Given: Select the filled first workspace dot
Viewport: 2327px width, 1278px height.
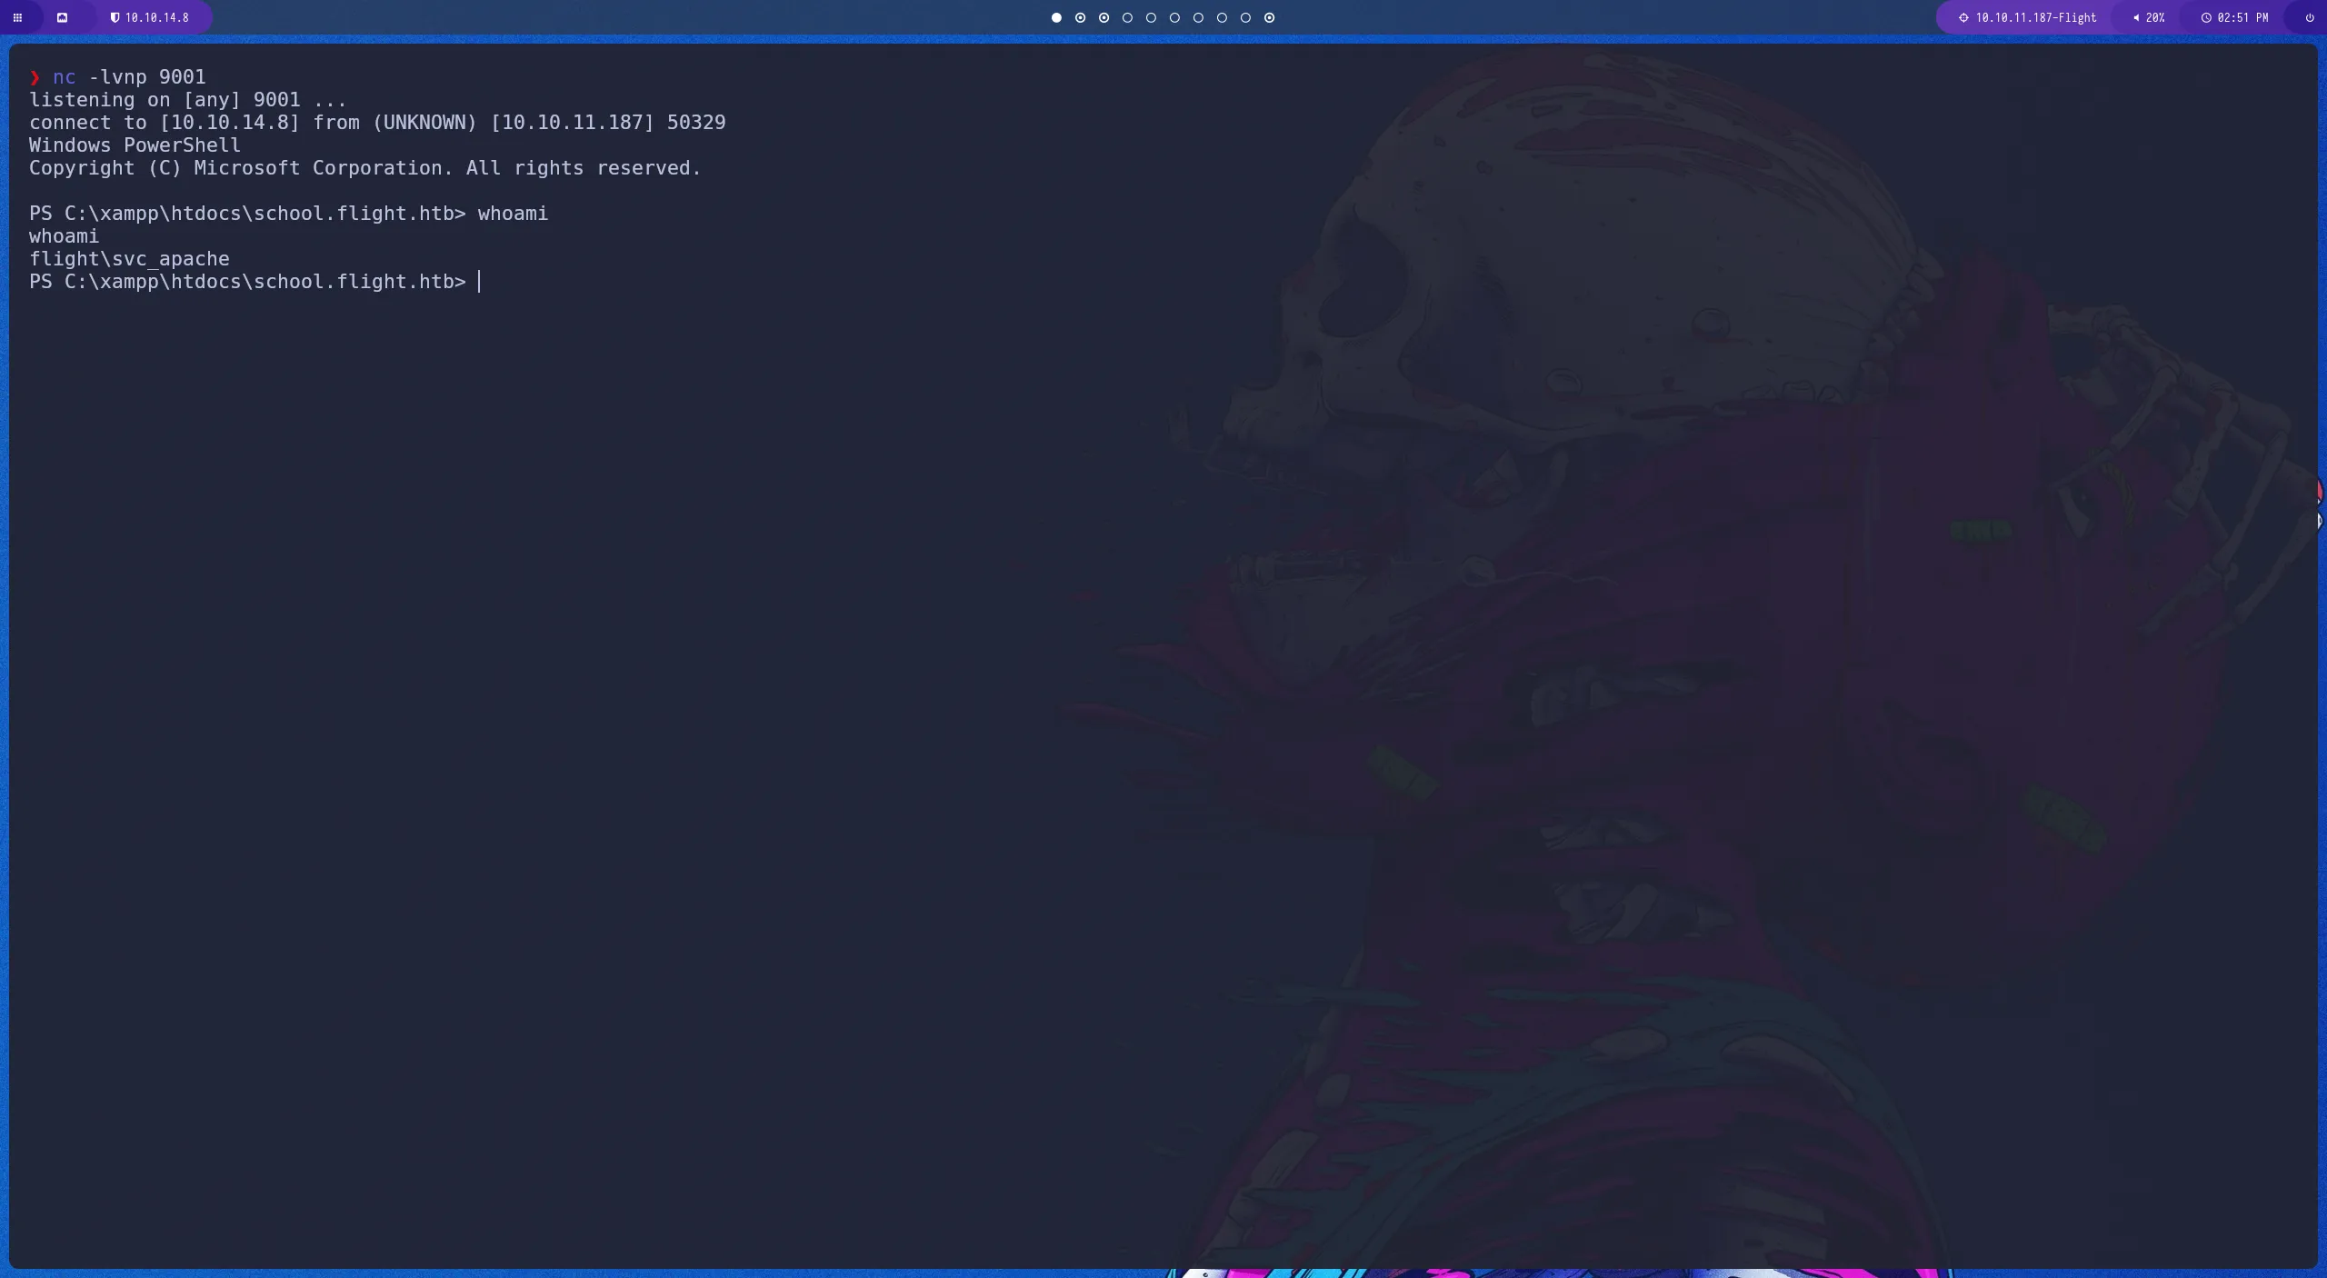Looking at the screenshot, I should click(1054, 17).
